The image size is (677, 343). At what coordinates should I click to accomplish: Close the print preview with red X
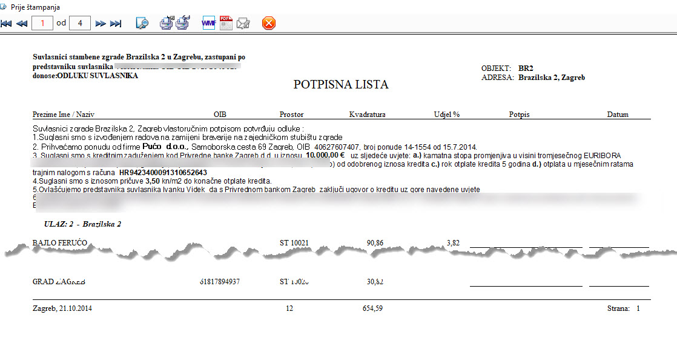(268, 23)
